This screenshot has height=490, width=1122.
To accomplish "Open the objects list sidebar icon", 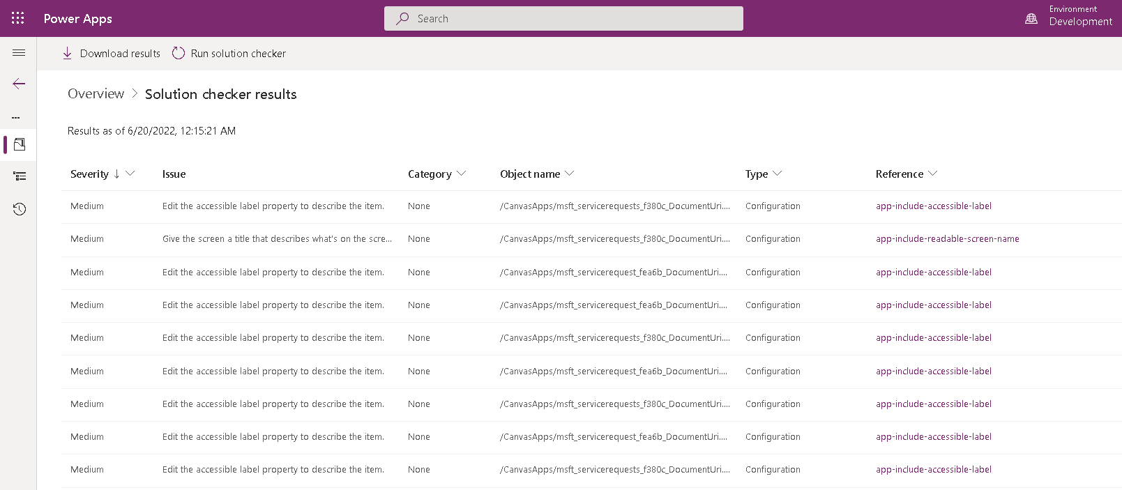I will 20,176.
